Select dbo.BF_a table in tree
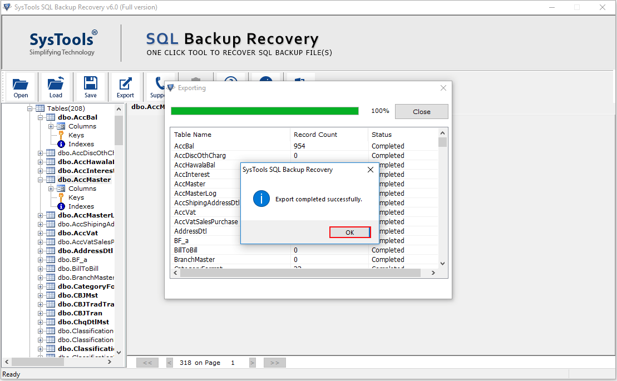This screenshot has height=381, width=617. [x=72, y=260]
